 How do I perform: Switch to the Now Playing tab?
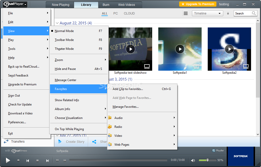[x=61, y=5]
